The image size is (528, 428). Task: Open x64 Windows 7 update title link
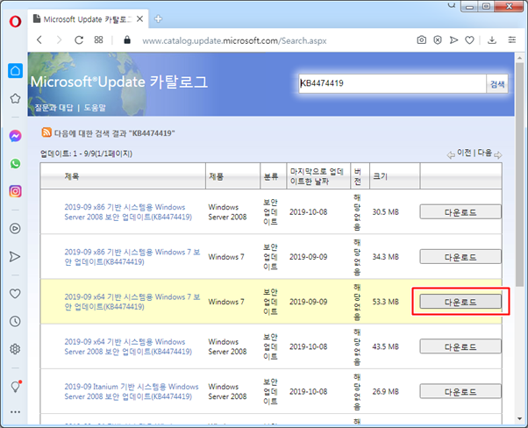coord(132,302)
